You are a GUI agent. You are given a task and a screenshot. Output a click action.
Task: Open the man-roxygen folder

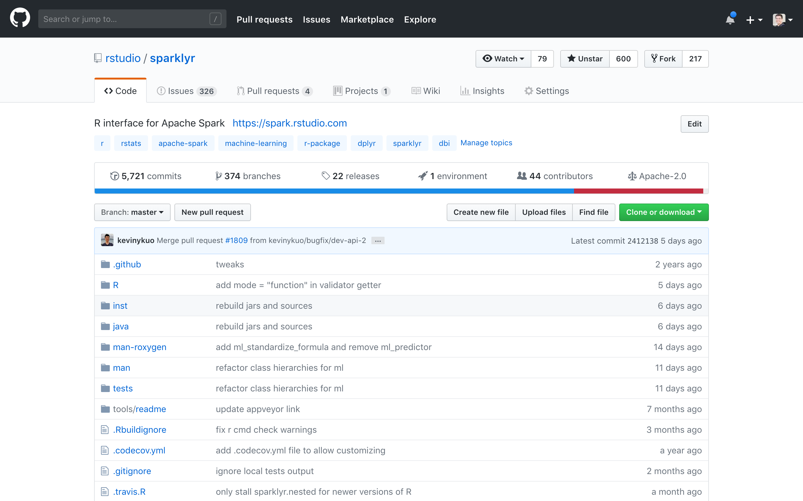click(x=139, y=347)
